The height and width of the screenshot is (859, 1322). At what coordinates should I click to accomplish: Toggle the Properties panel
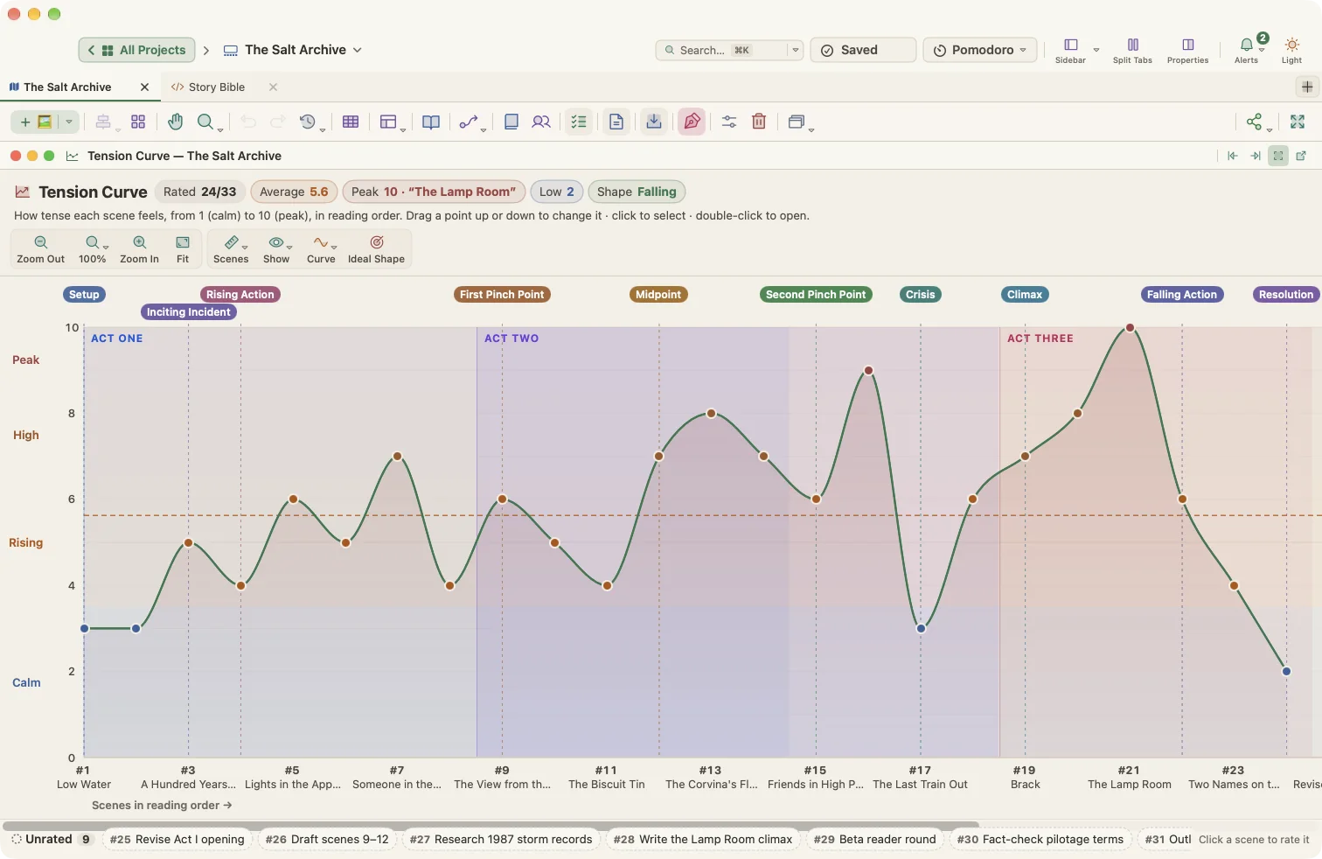coord(1187,51)
